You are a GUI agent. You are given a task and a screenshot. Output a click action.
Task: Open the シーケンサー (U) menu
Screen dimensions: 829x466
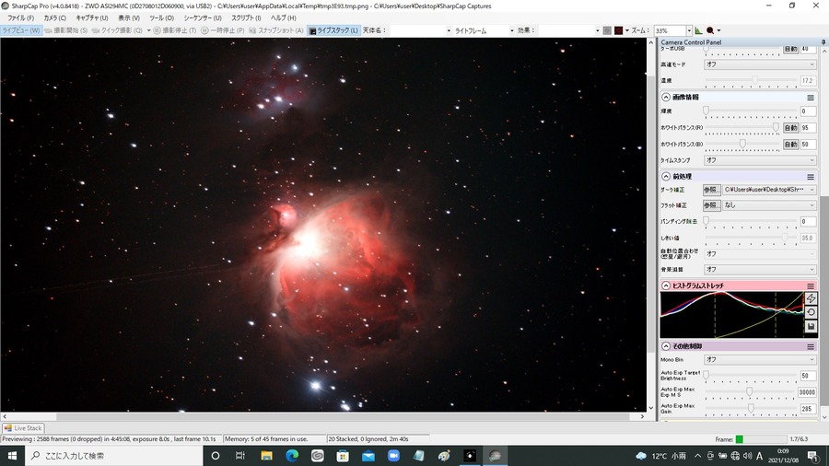point(203,18)
